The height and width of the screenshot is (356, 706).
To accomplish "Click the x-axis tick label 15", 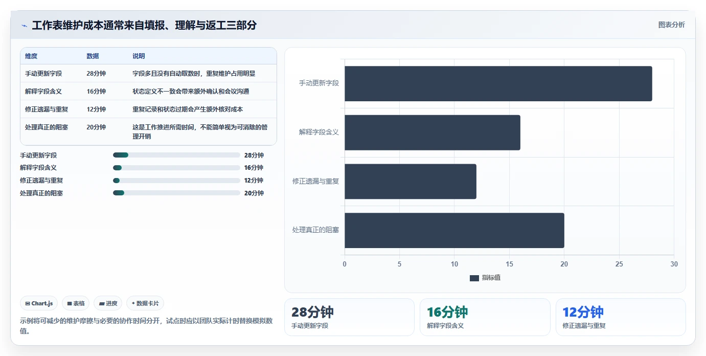I will [x=509, y=264].
